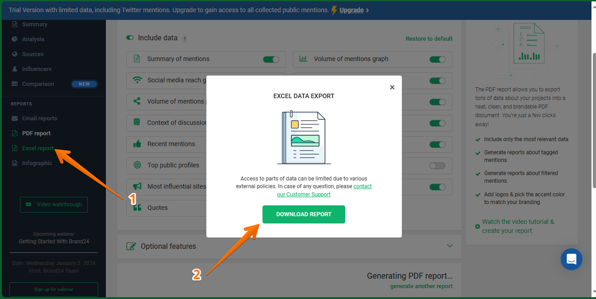This screenshot has height=299, width=596.
Task: Click the Download Report button
Action: coord(304,214)
